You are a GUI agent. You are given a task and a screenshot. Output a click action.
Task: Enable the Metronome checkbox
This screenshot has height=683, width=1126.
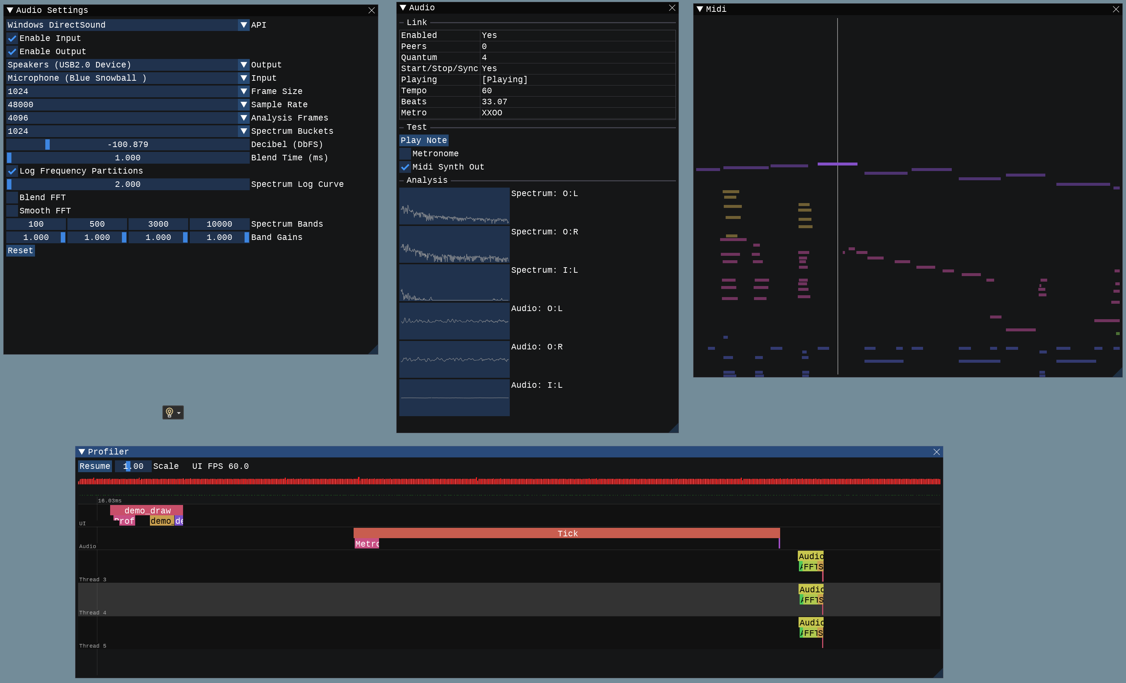click(x=405, y=154)
